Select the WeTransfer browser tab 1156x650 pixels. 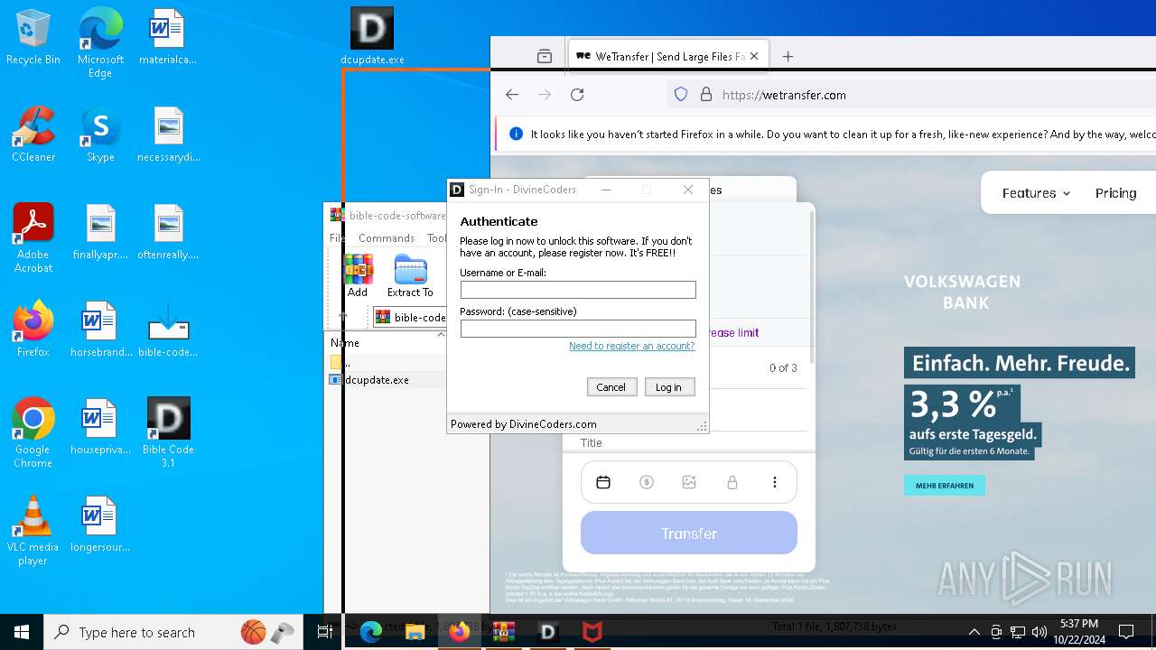click(667, 56)
